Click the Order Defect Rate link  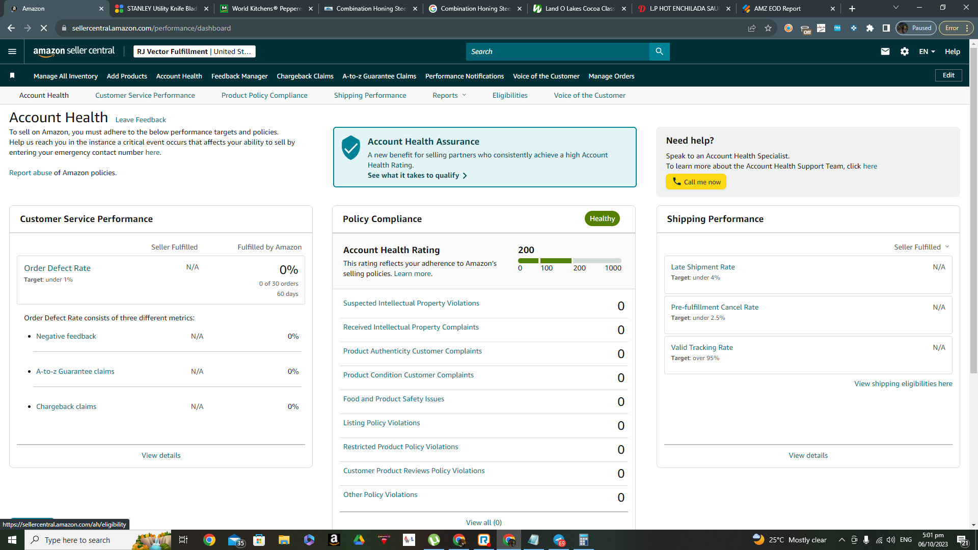point(57,268)
